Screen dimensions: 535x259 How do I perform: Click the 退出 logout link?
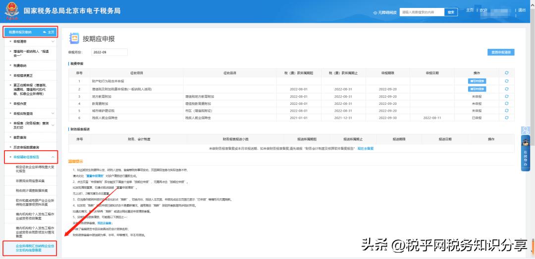522,10
